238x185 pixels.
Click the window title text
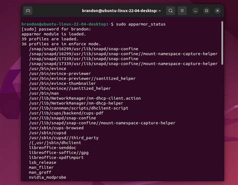coord(121,11)
